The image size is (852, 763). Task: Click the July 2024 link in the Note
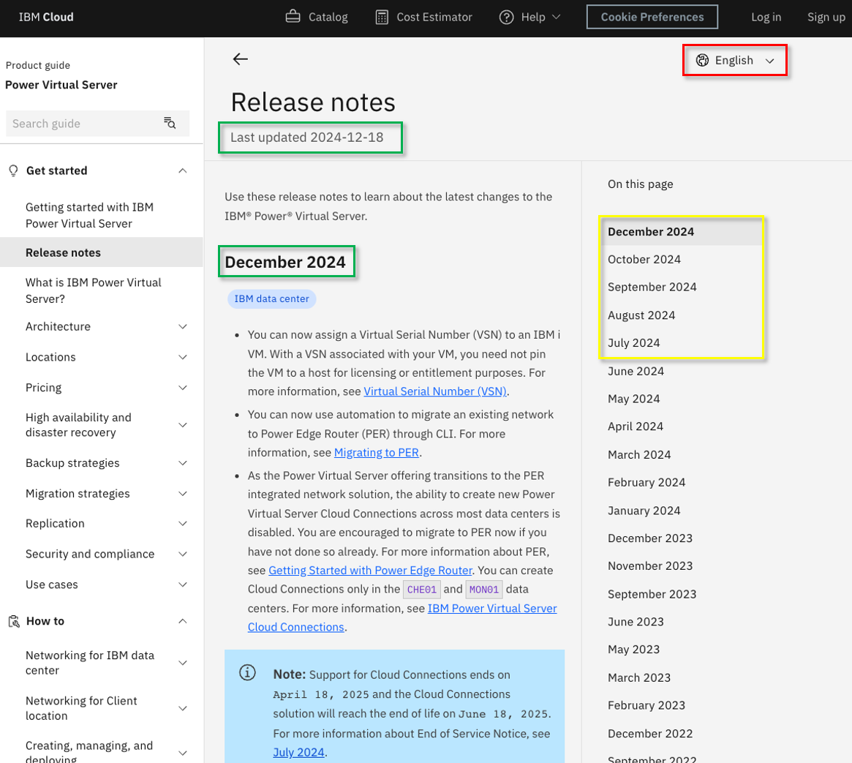point(298,752)
